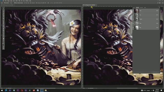Open the taskbar clock and date
Screen dimensions: 164x92
[x=157, y=90]
